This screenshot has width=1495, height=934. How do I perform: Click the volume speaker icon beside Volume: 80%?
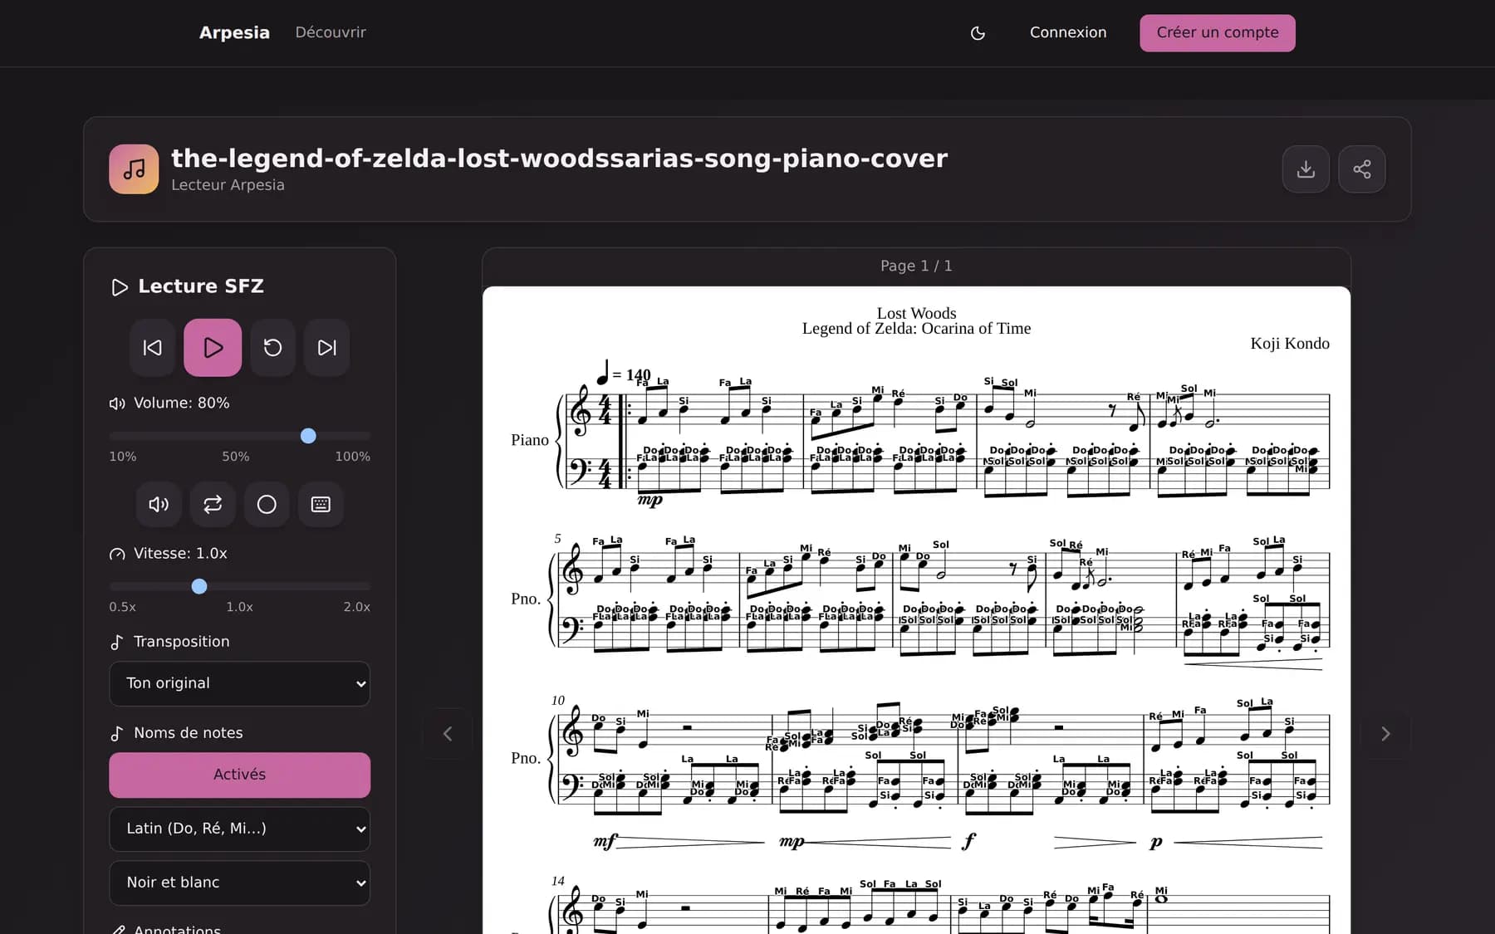click(117, 403)
